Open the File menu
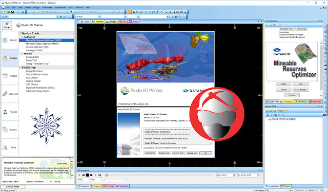Image resolution: width=328 pixels, height=192 pixels. (x=8, y=8)
